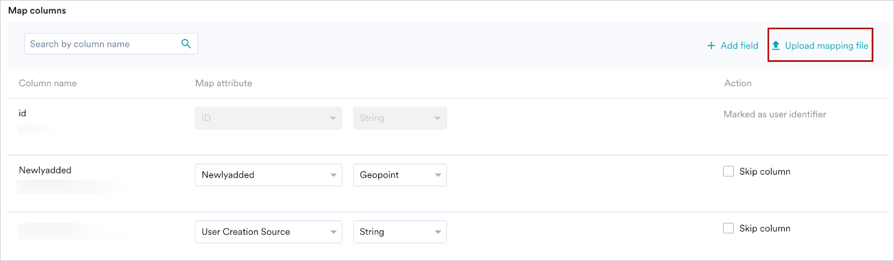Click the magnifier search icon

(x=186, y=43)
